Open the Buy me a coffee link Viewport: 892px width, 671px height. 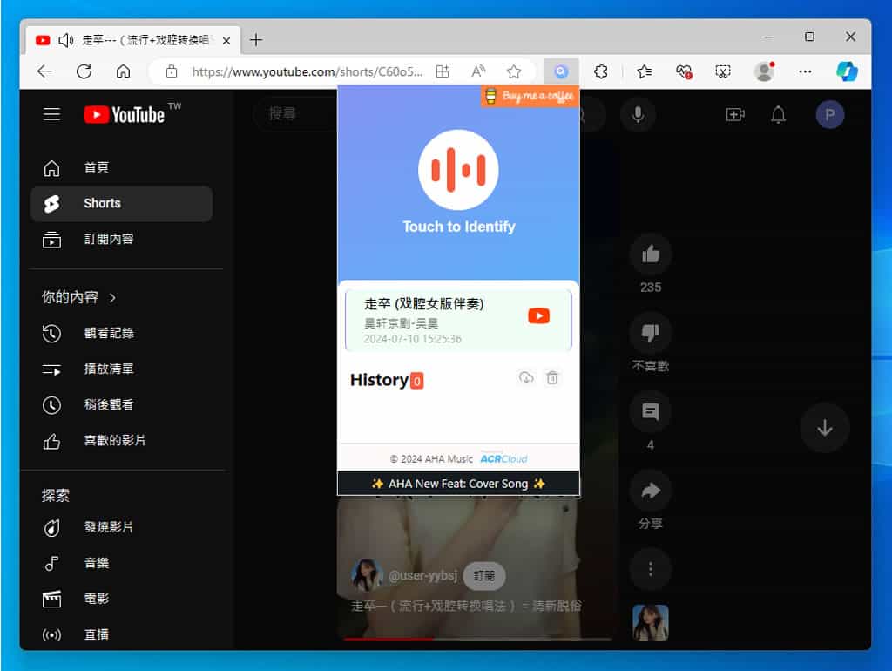pyautogui.click(x=530, y=96)
